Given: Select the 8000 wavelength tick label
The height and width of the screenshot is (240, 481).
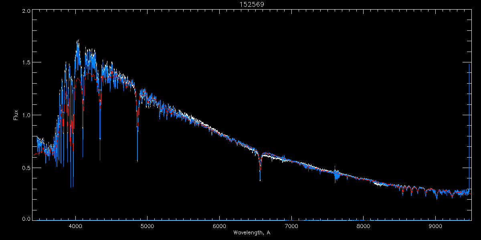Looking at the screenshot, I should click(x=363, y=226).
